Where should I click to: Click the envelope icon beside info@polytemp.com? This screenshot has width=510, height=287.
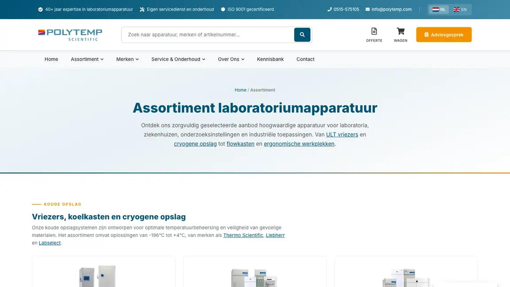[x=367, y=9]
